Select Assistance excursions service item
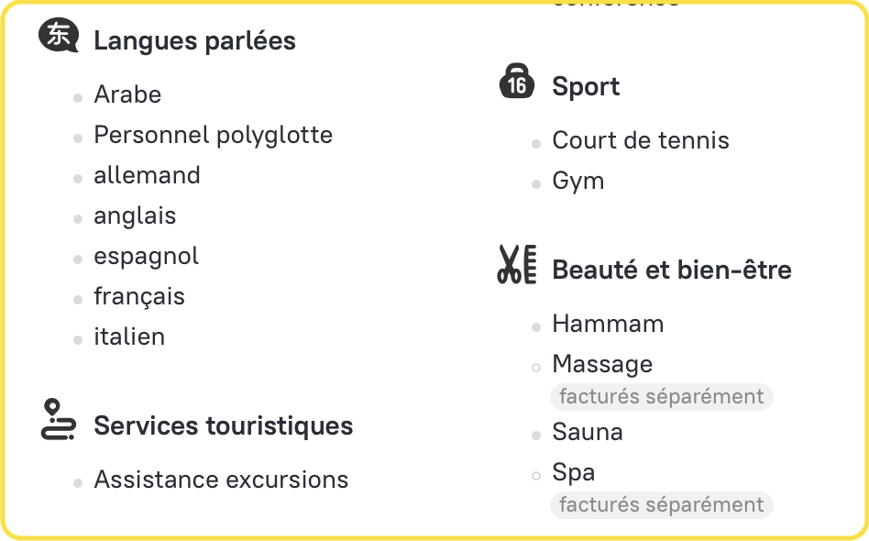This screenshot has width=869, height=541. point(221,480)
